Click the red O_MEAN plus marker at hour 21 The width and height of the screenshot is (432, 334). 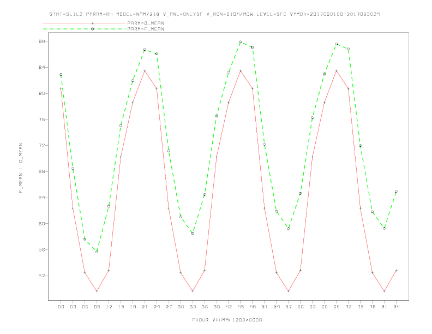click(145, 71)
